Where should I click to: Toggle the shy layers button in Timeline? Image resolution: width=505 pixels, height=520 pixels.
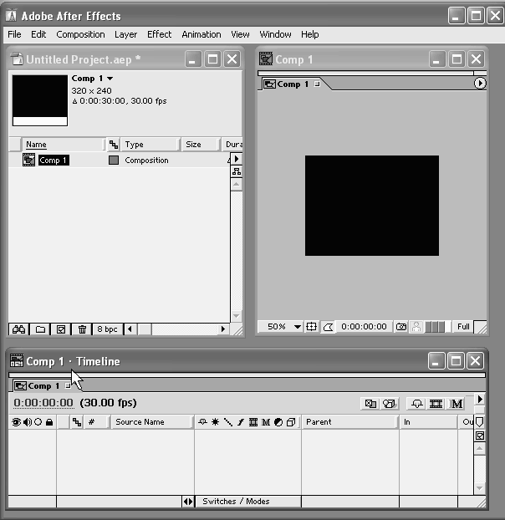(416, 404)
